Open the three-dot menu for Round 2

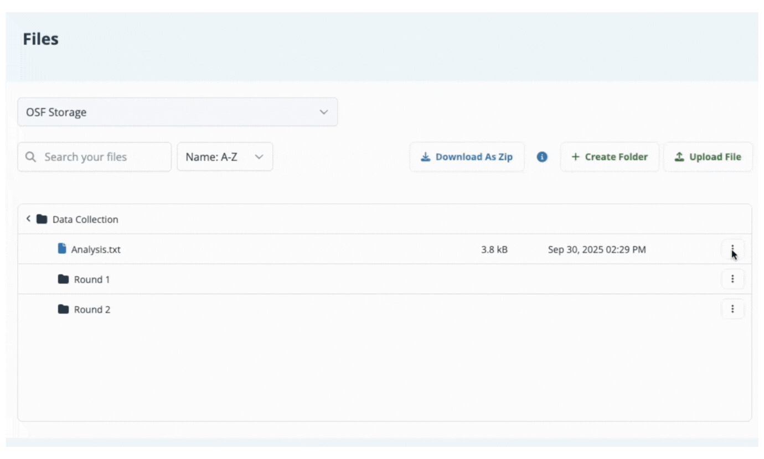[732, 309]
